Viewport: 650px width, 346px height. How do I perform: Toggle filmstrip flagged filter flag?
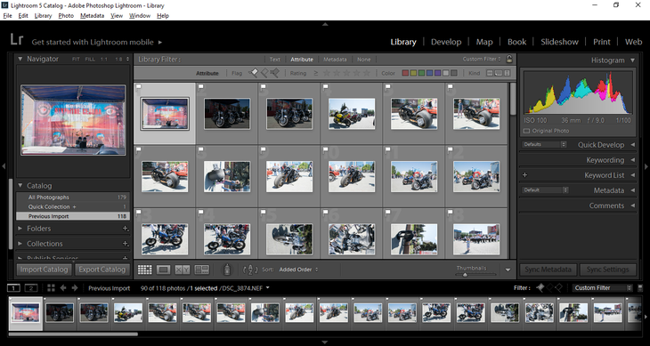pyautogui.click(x=540, y=287)
